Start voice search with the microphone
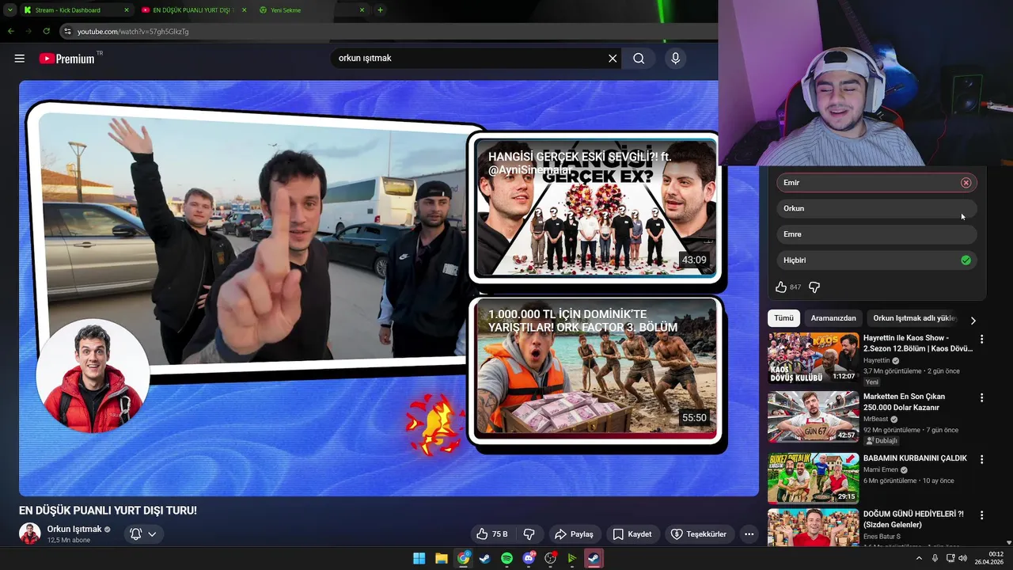Image resolution: width=1013 pixels, height=570 pixels. coord(675,58)
